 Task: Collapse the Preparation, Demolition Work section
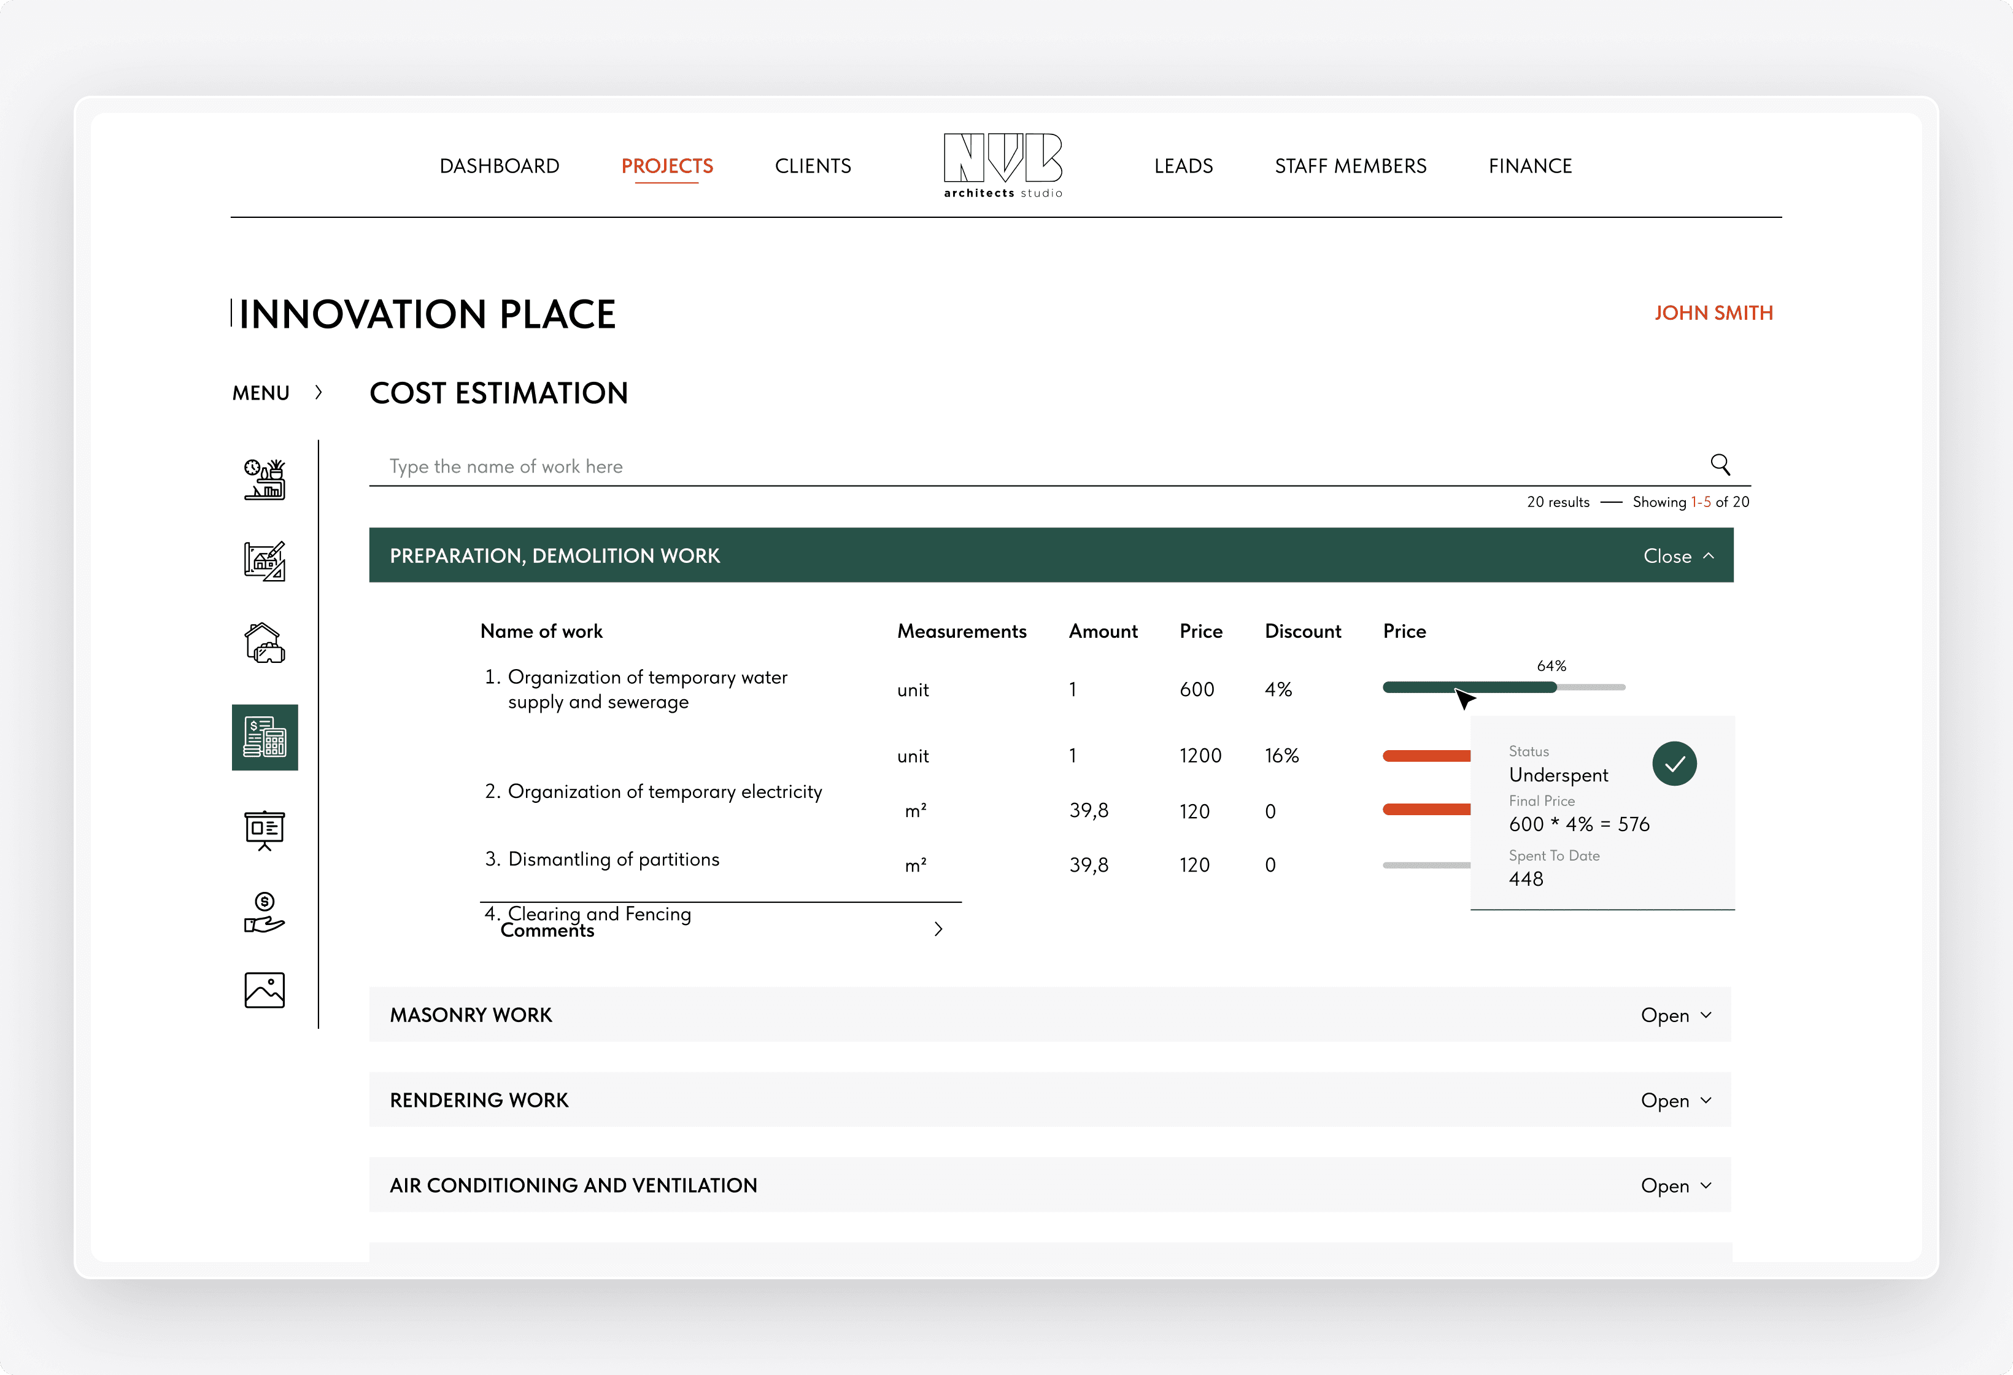click(x=1679, y=556)
